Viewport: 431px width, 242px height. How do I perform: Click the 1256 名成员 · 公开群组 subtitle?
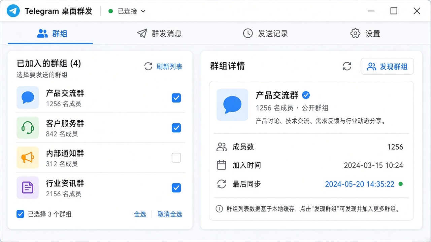pyautogui.click(x=292, y=108)
